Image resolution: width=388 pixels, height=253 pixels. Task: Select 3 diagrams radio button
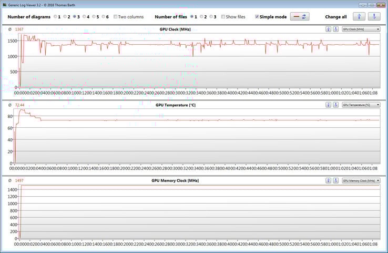(75, 17)
